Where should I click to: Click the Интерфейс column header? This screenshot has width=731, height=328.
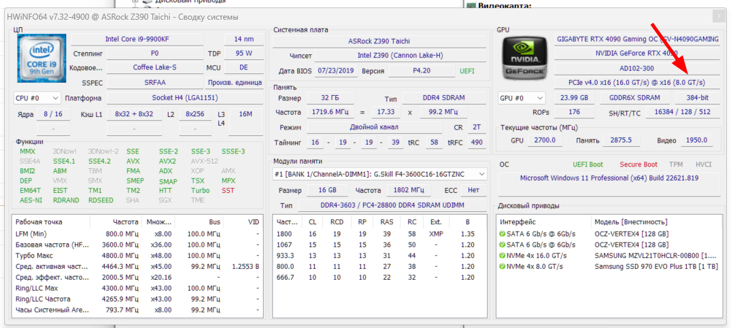click(544, 222)
